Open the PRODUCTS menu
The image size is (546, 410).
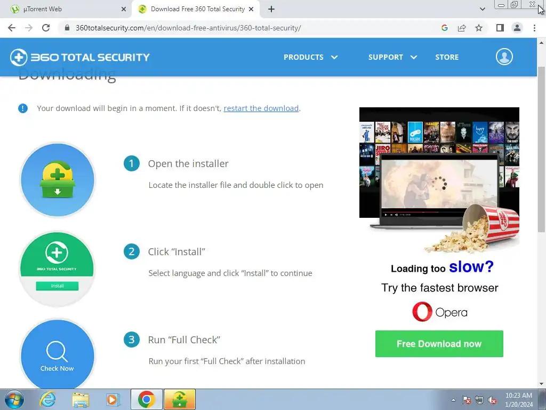(x=303, y=57)
